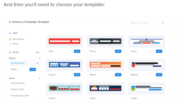Click NEW badge beside Mobile filter
Screen dimensions: 185x105
click(x=33, y=69)
